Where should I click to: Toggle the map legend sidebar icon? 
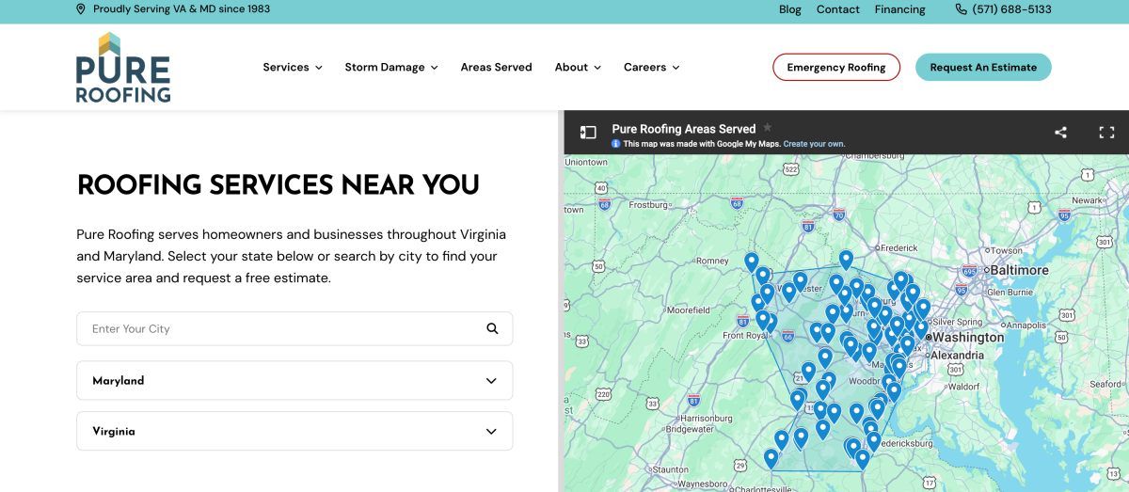[x=588, y=133]
